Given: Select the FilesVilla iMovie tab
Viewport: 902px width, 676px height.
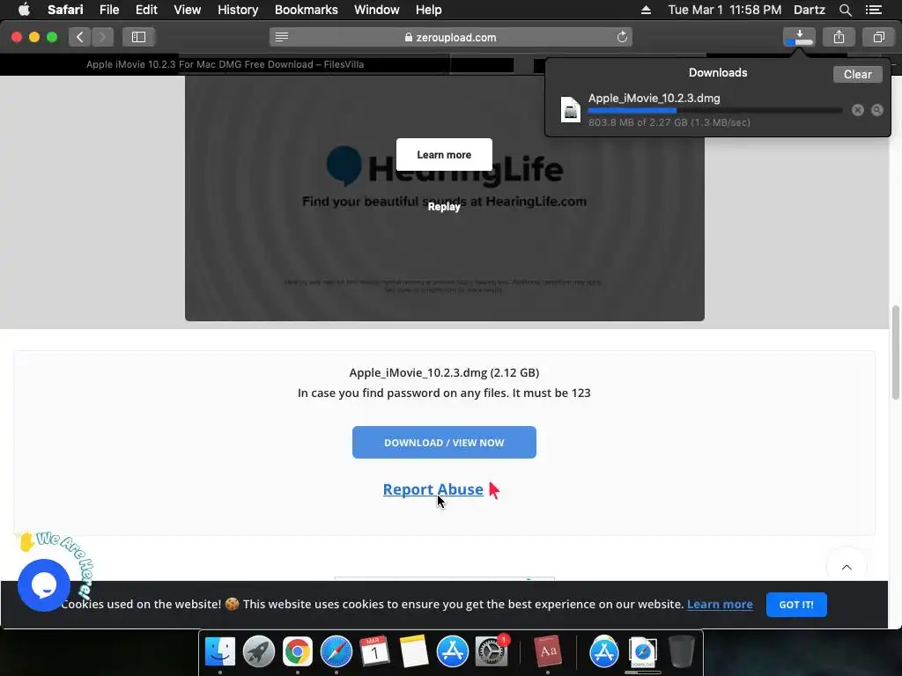Looking at the screenshot, I should [225, 64].
